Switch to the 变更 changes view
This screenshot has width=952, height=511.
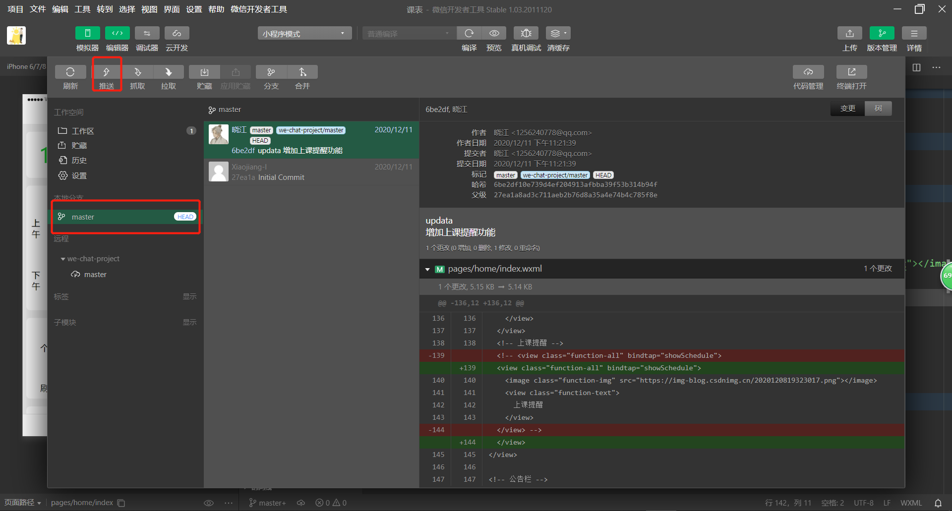pyautogui.click(x=847, y=109)
